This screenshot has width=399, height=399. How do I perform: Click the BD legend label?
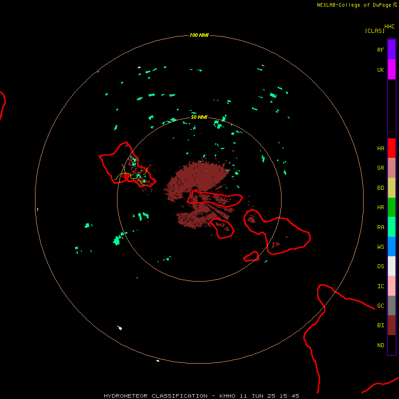[x=380, y=188]
